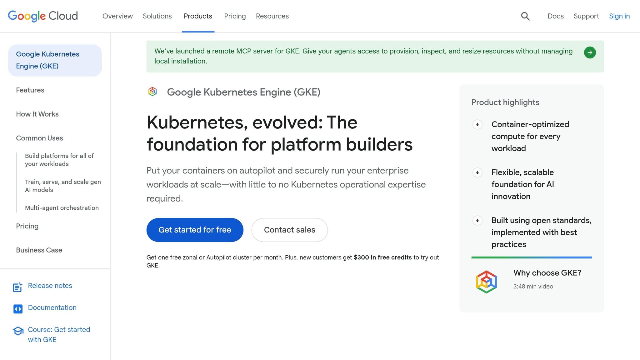Click Flexible, scalable foundation for AI text

tap(522, 184)
